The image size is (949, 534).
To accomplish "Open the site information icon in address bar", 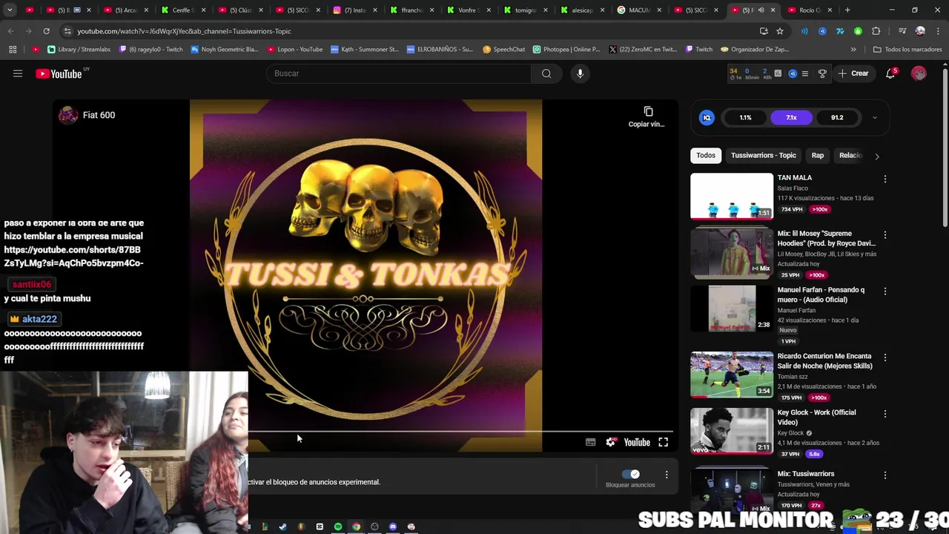I will pyautogui.click(x=67, y=31).
